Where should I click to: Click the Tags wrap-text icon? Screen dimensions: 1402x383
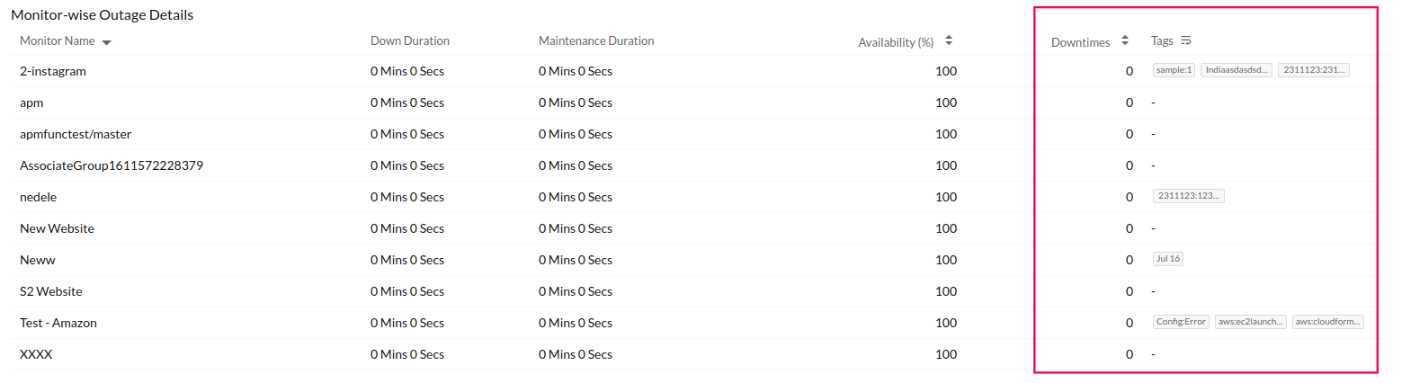coord(1185,40)
